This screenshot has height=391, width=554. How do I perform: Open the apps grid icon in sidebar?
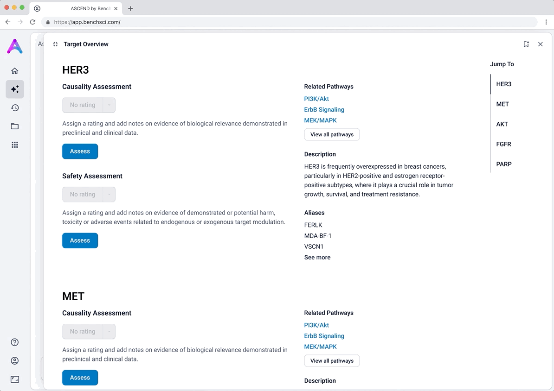pos(14,145)
